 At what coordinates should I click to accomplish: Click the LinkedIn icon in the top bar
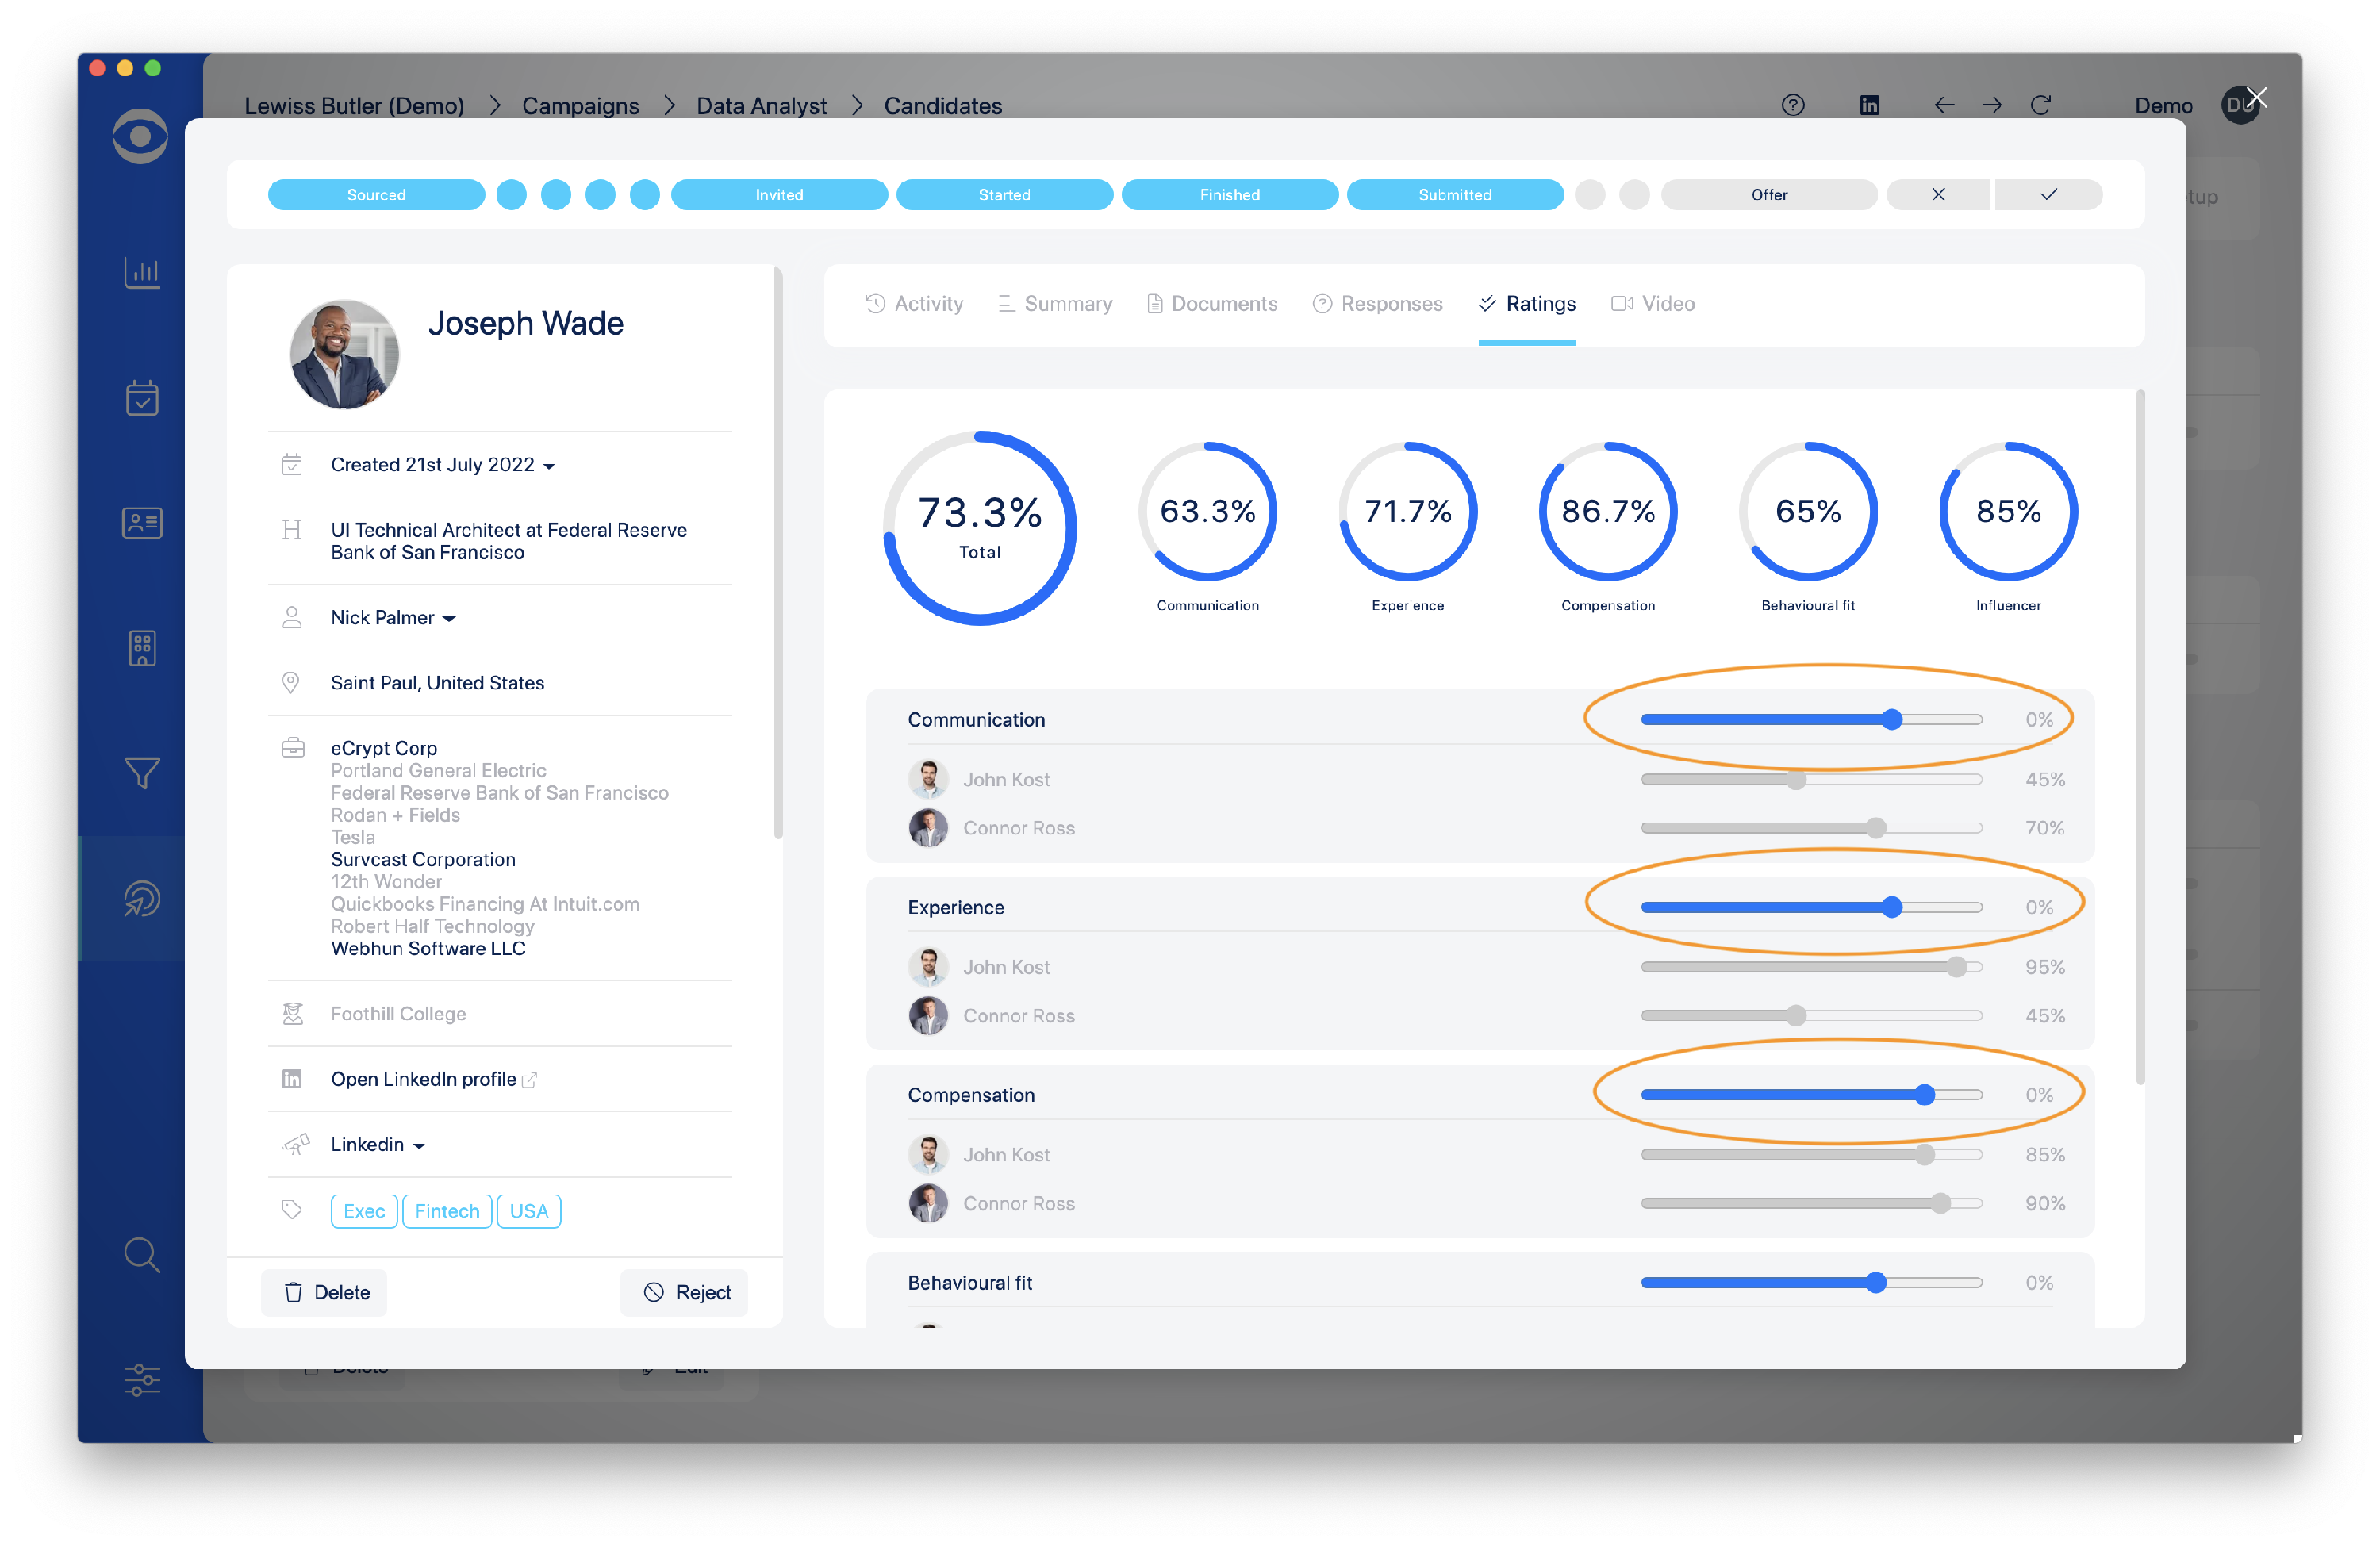[x=1870, y=104]
